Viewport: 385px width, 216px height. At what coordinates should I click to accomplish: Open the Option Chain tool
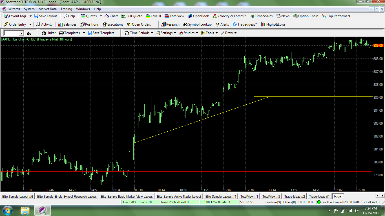pyautogui.click(x=306, y=16)
